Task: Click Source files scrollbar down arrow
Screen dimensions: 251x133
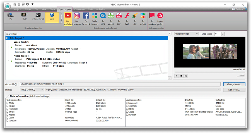Action: tap(170, 78)
